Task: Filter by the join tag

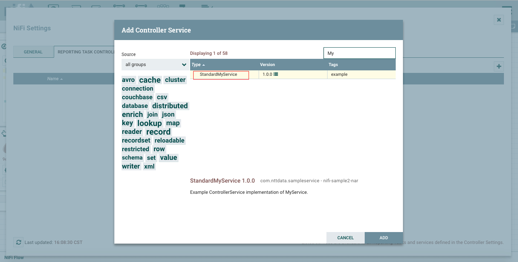Action: 152,114
